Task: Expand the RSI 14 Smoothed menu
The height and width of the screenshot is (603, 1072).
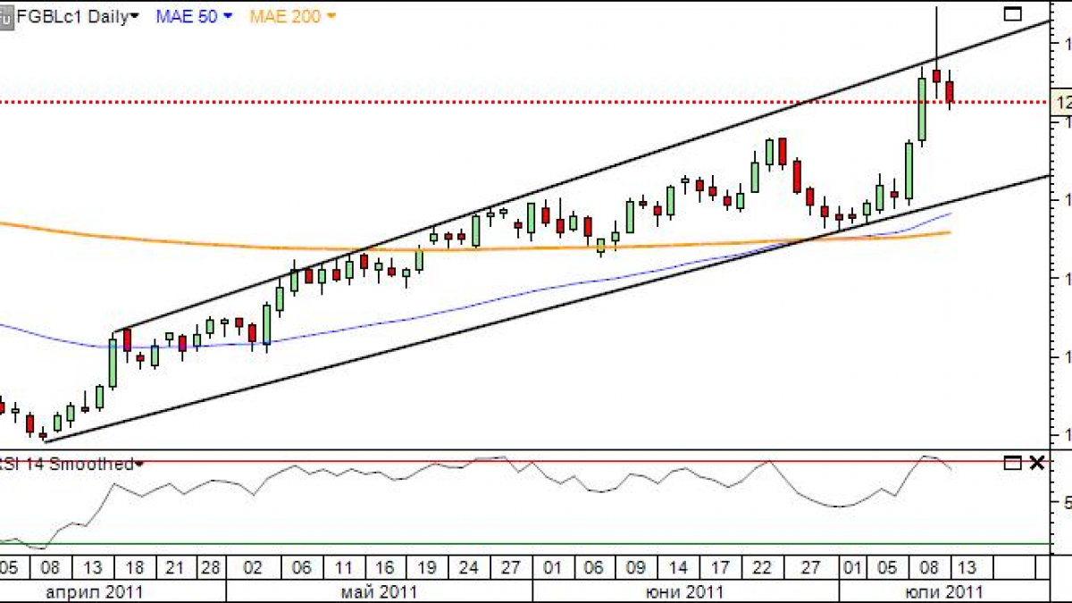Action: pyautogui.click(x=139, y=464)
